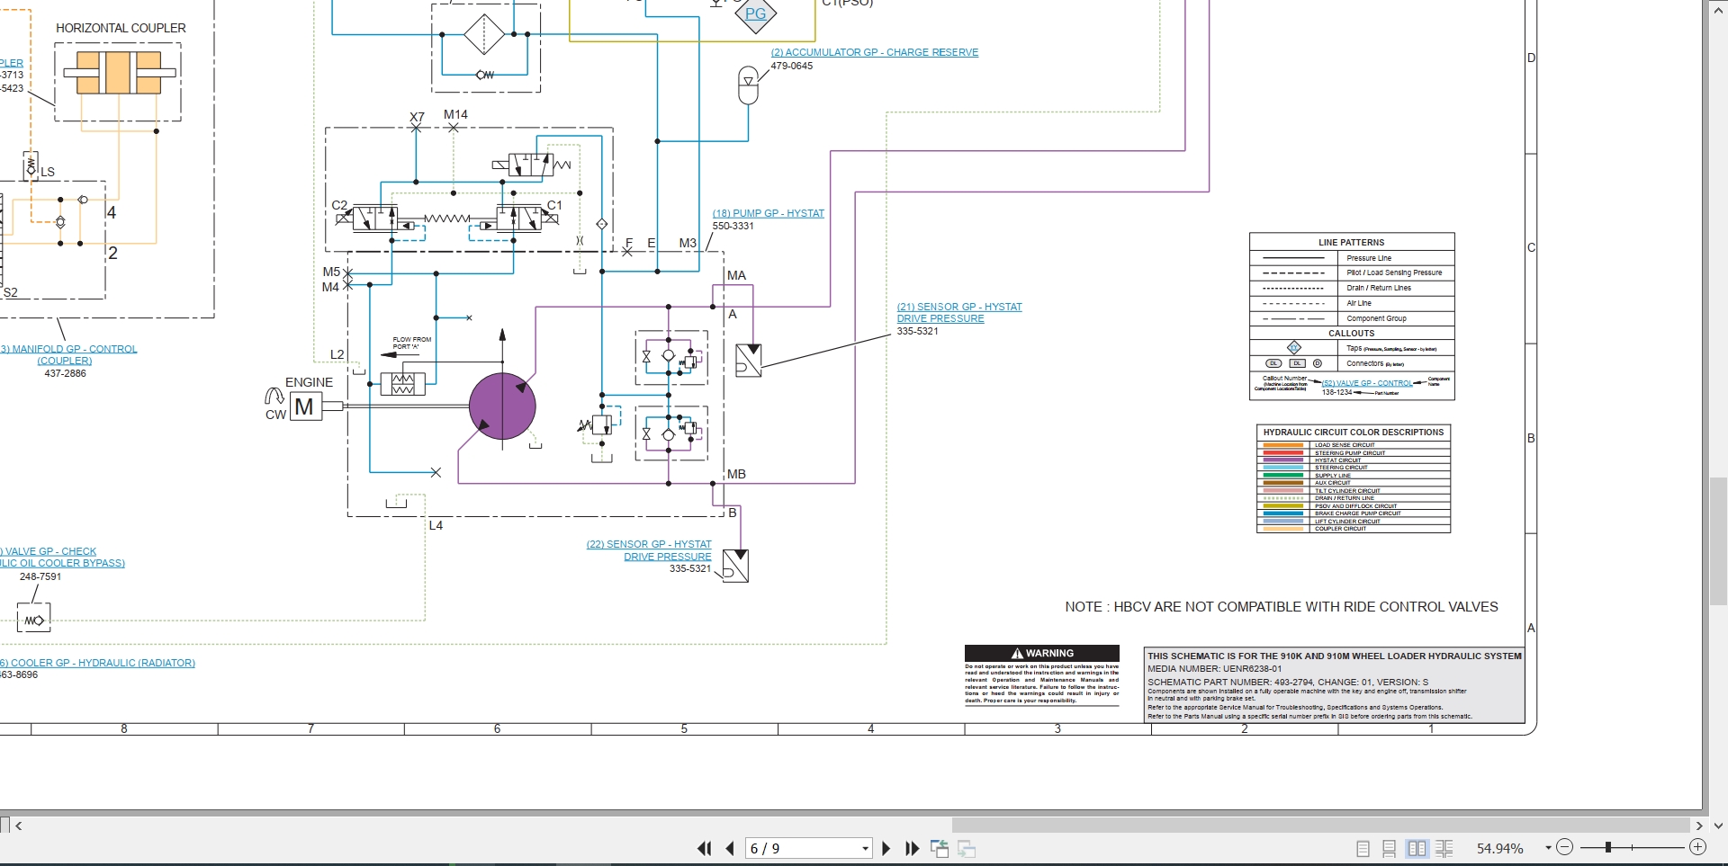This screenshot has width=1728, height=866.
Task: Click the MB pressure sensor symbol
Action: tap(736, 566)
